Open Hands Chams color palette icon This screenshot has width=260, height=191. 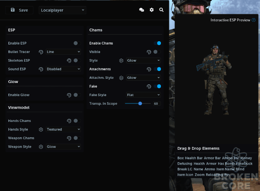click(x=69, y=121)
